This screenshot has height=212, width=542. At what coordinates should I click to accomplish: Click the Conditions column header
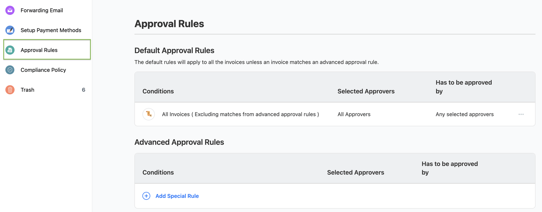pos(158,91)
